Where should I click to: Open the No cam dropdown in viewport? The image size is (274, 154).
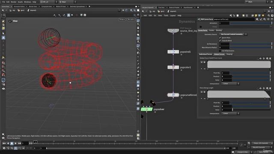pyautogui.click(x=131, y=19)
